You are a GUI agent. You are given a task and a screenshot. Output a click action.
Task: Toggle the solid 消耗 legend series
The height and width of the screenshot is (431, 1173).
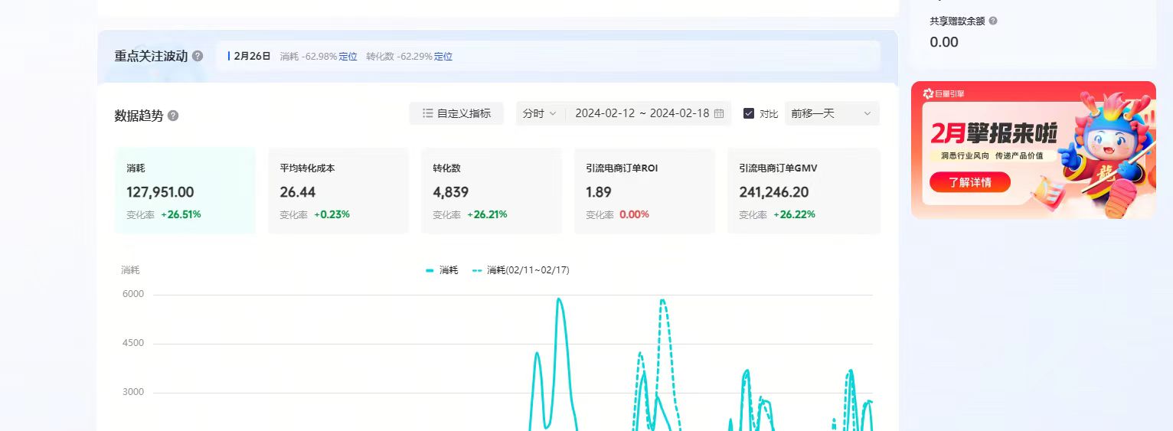click(x=442, y=270)
